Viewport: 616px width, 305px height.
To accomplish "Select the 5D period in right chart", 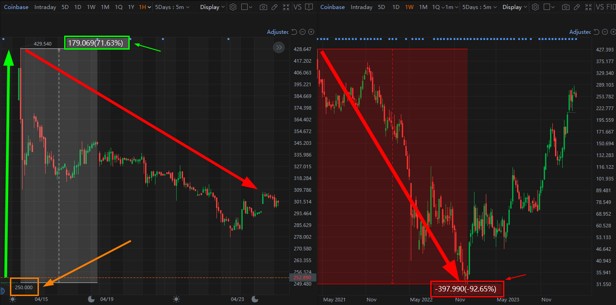I will coord(381,7).
